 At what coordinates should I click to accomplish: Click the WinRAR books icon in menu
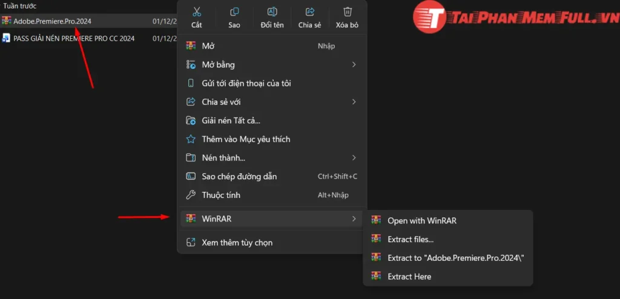[191, 218]
